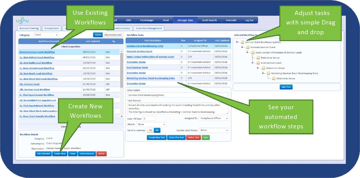Switch to the Business Planning tab

coord(29,28)
